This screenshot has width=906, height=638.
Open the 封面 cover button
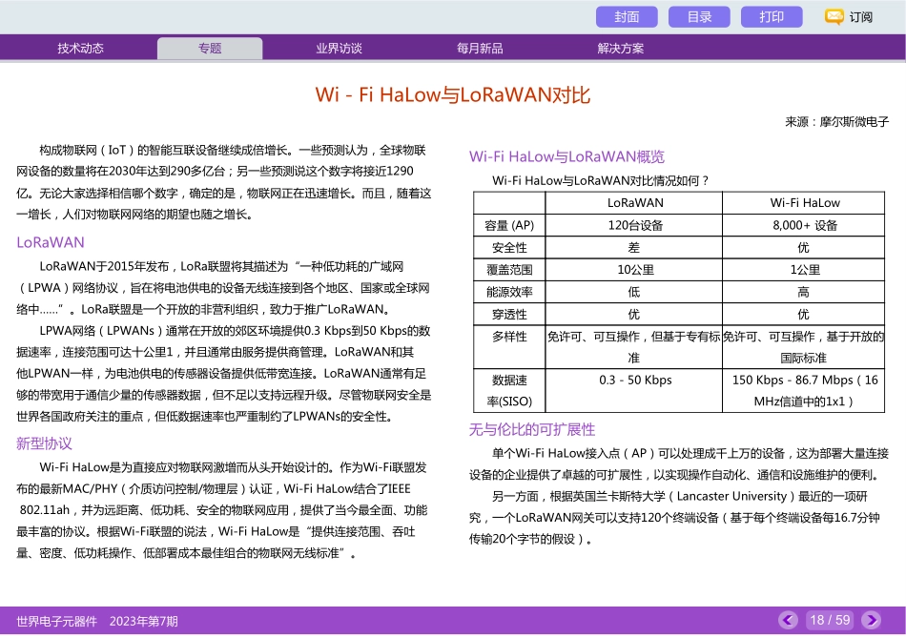pos(627,16)
